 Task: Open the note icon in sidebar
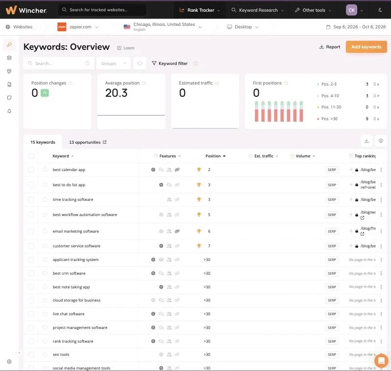click(9, 98)
